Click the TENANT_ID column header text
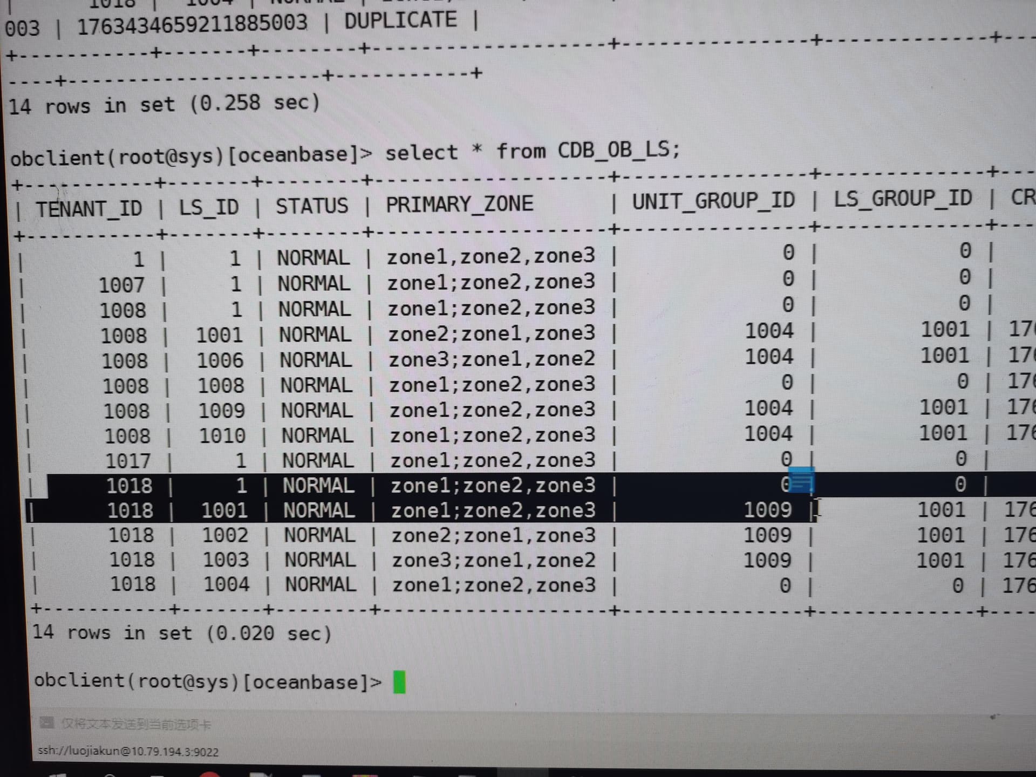Screen dimensions: 1036x777 pyautogui.click(x=89, y=208)
